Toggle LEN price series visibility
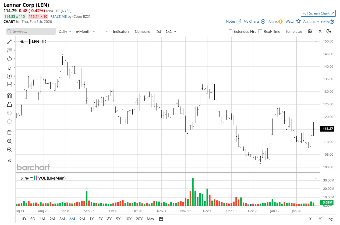340x225 pixels. click(x=22, y=42)
